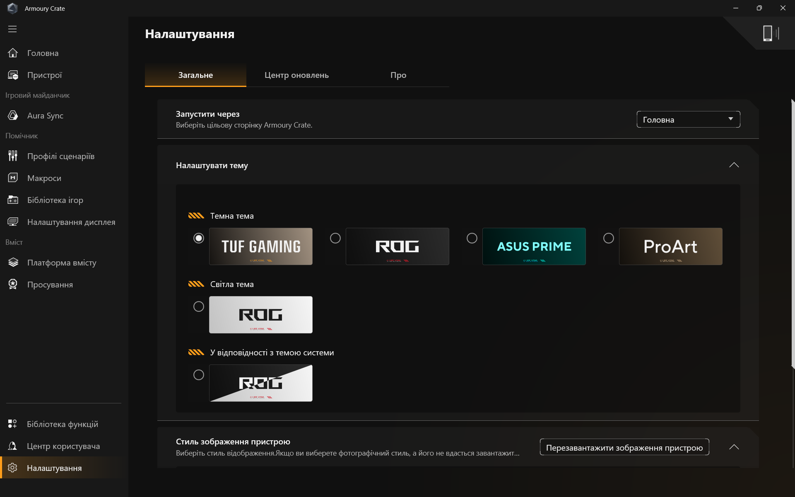Click Перезавантажити зображення пристрою button
795x497 pixels.
(x=624, y=447)
